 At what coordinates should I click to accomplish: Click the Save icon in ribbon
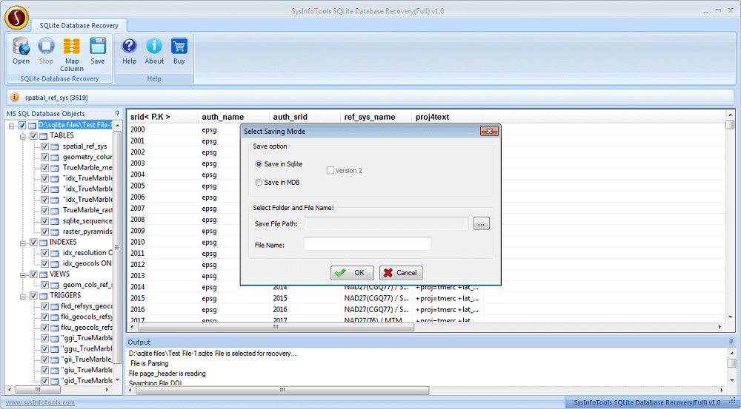point(98,50)
